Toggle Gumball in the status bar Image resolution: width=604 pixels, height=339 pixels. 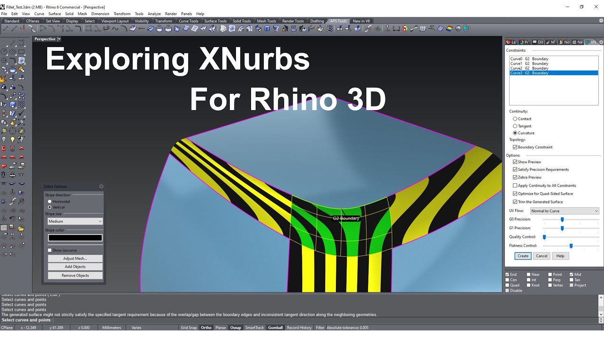(275, 328)
